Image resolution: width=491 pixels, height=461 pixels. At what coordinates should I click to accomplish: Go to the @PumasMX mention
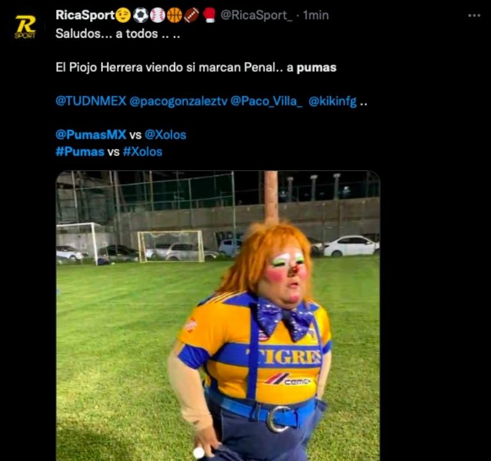tap(91, 135)
